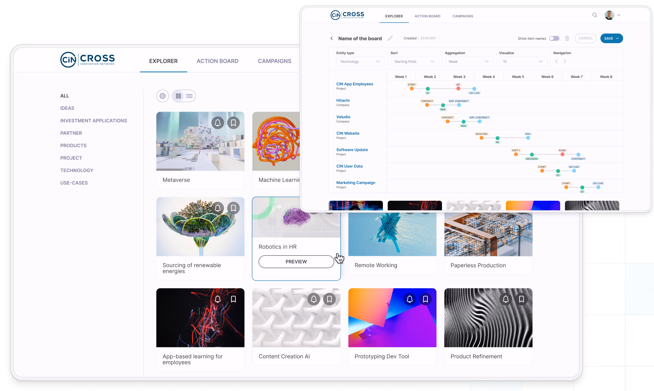The width and height of the screenshot is (654, 391).
Task: Toggle Show item names on
Action: [x=554, y=38]
